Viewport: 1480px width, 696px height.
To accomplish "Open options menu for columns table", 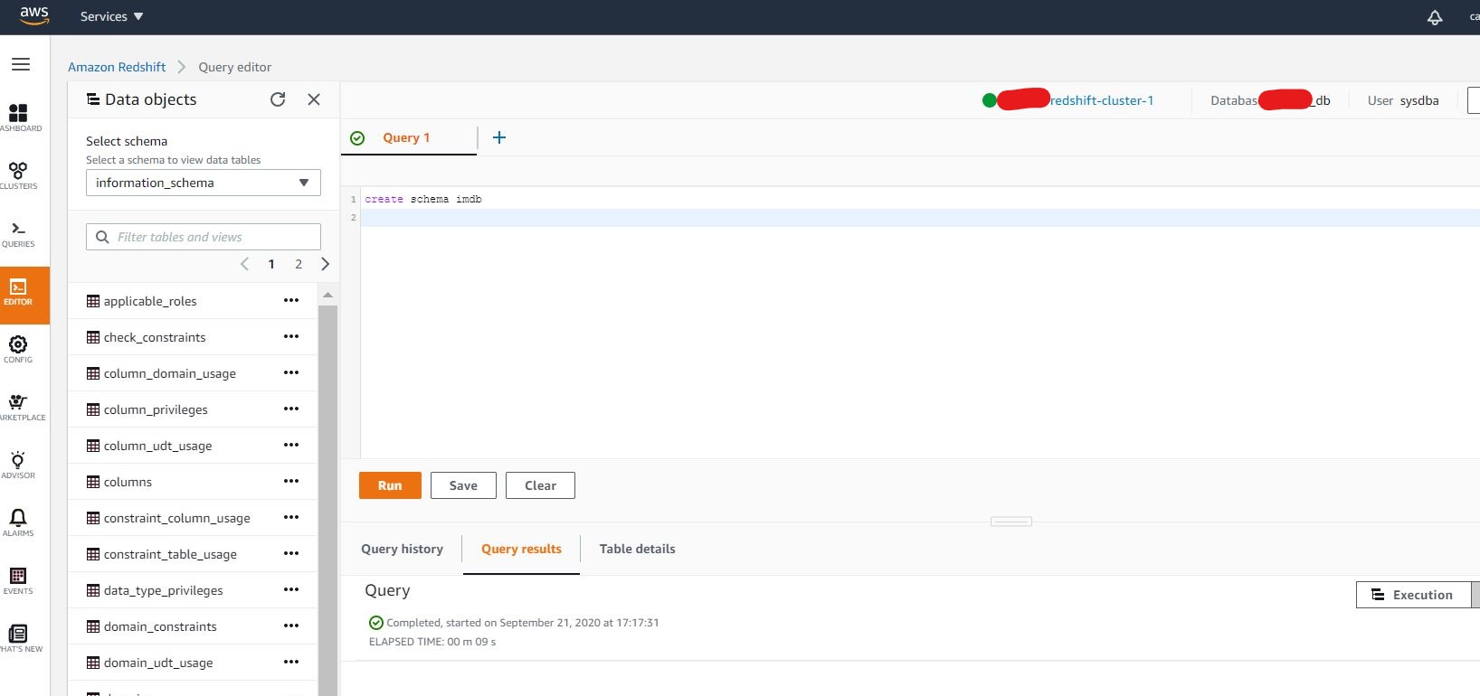I will 291,481.
